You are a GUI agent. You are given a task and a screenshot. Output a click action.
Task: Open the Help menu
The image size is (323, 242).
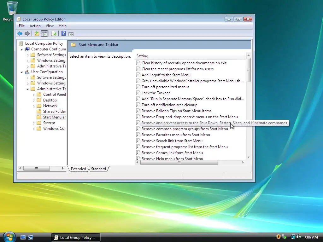click(62, 26)
